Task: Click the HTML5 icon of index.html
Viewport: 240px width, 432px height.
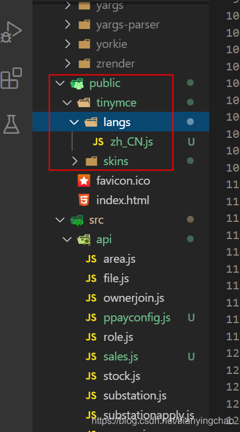Action: tap(84, 200)
